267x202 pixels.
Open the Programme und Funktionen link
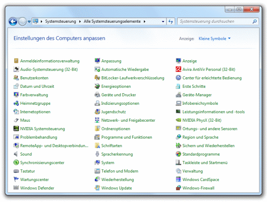[126, 137]
